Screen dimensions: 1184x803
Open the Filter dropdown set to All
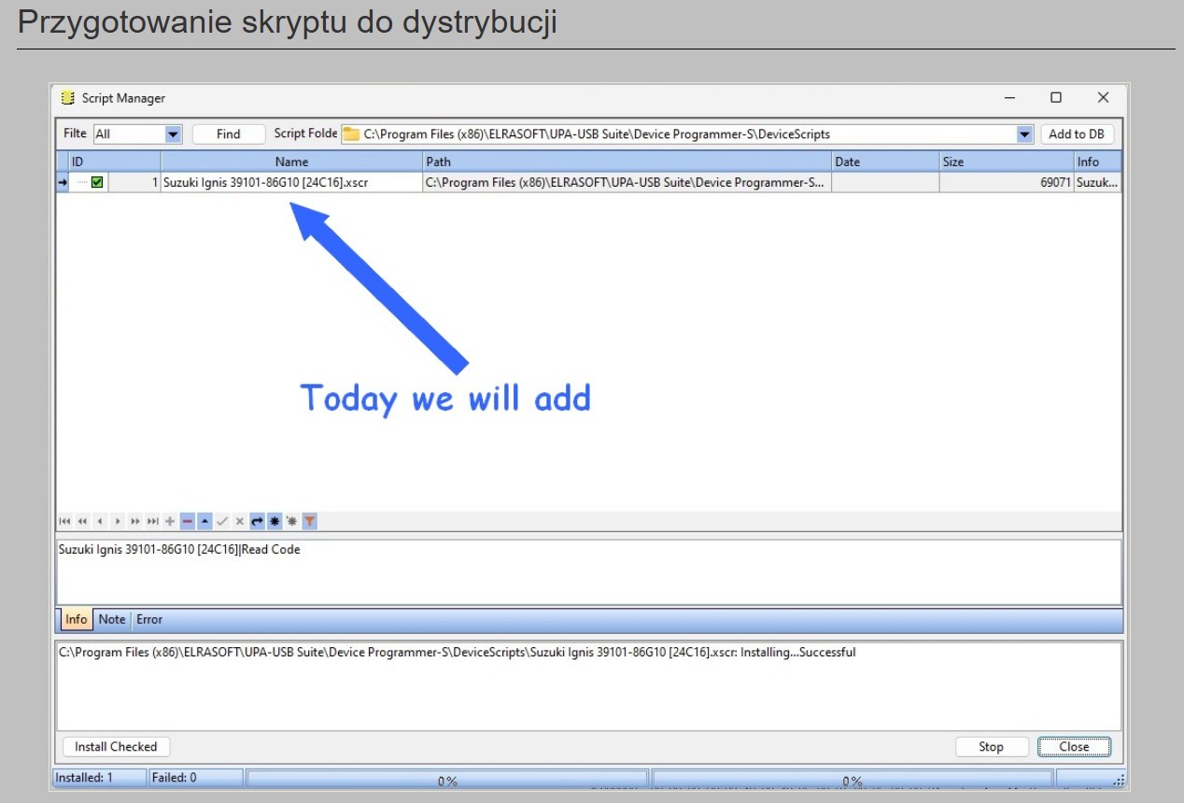(173, 134)
